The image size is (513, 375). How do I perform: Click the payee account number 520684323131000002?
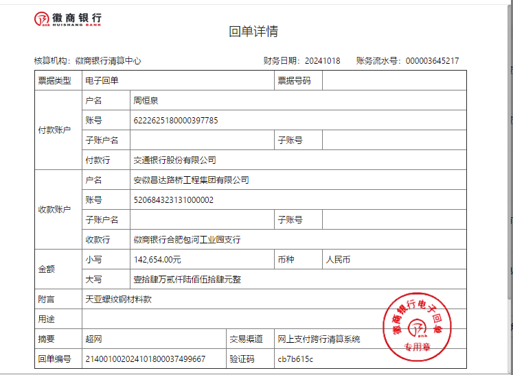174,200
